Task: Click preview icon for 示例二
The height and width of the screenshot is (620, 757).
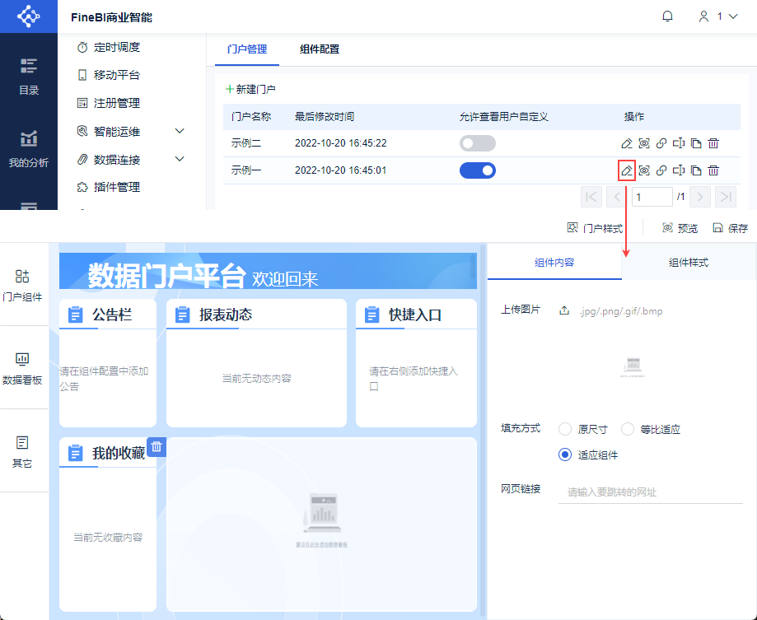Action: 644,143
